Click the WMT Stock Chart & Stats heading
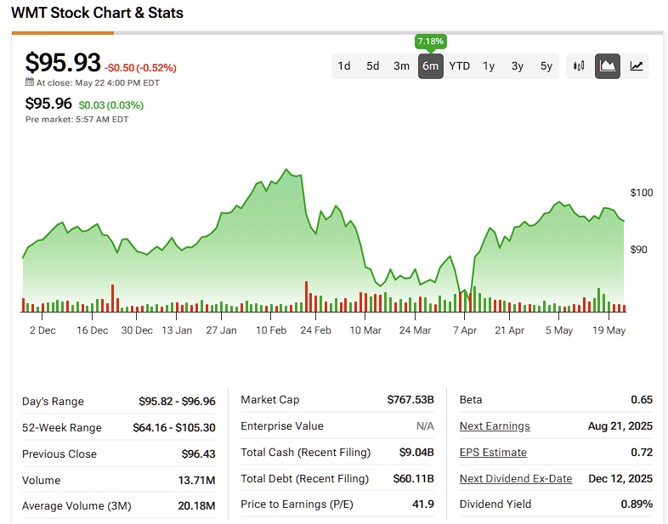Viewport: 668px width, 524px height. (97, 13)
